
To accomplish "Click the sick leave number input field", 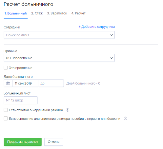I will coord(21,100).
